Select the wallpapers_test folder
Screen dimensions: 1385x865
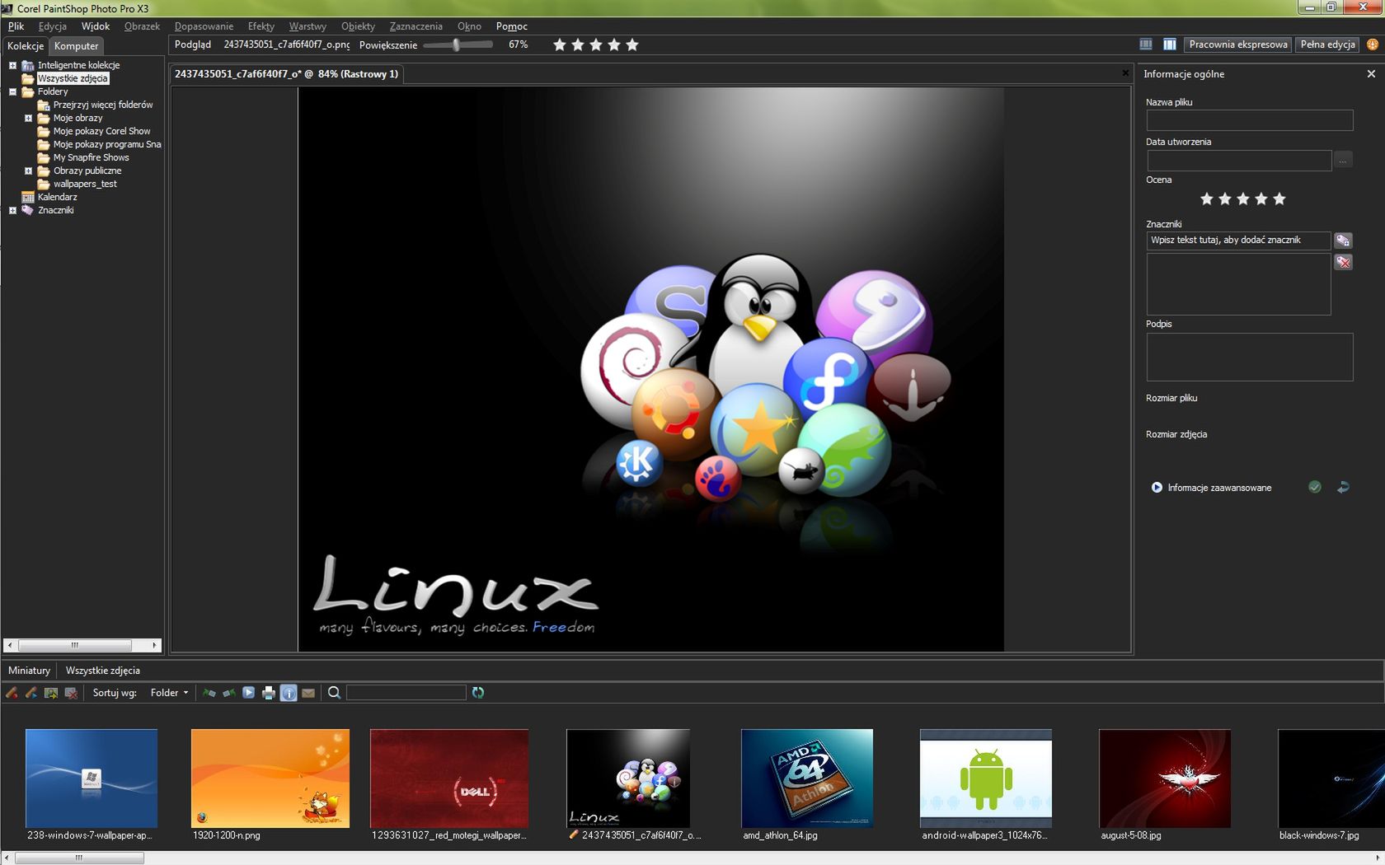[x=85, y=184]
